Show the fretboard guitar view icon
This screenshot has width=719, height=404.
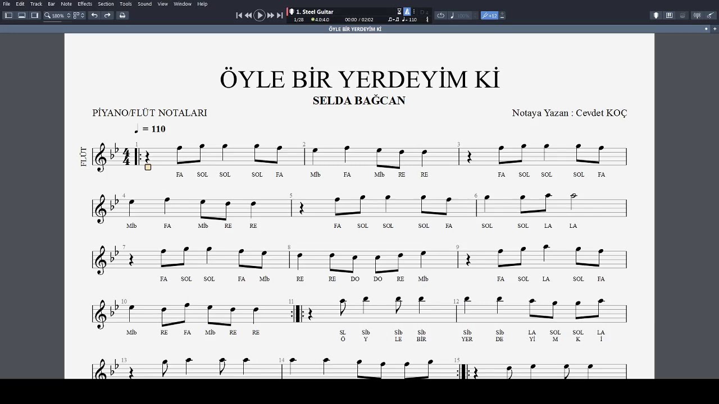click(656, 16)
